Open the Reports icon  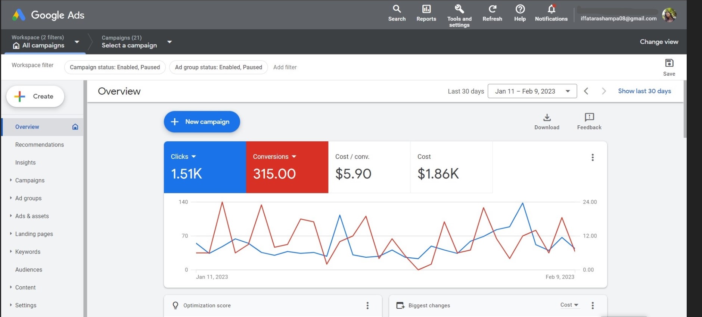click(x=426, y=10)
